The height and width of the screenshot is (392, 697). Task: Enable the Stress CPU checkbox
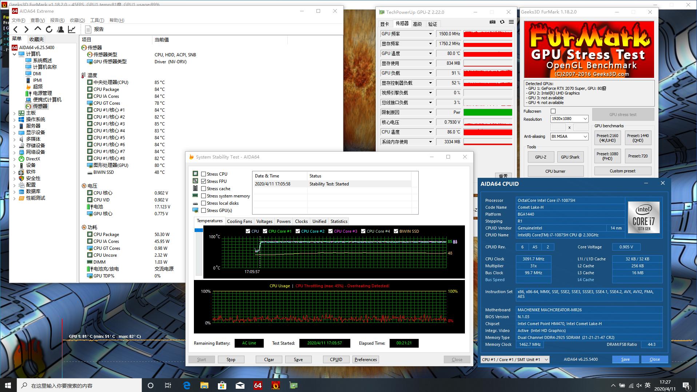204,174
